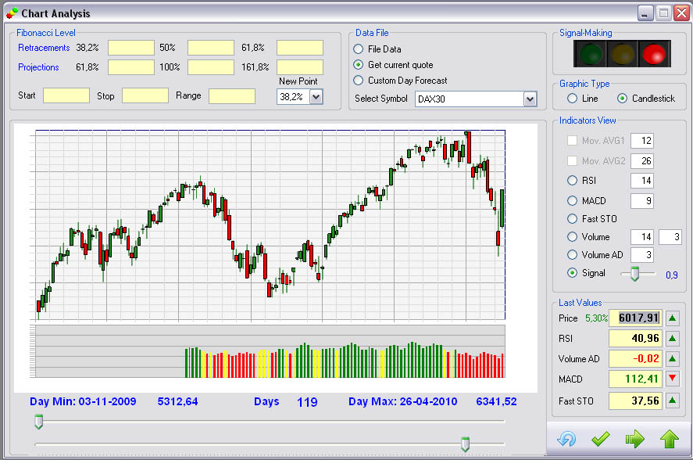Click the upper chart range slider thumb

pyautogui.click(x=39, y=422)
